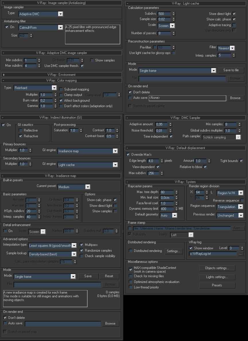This screenshot has width=248, height=341.
Task: Toggle Tight bounds checkbox
Action: point(241,161)
